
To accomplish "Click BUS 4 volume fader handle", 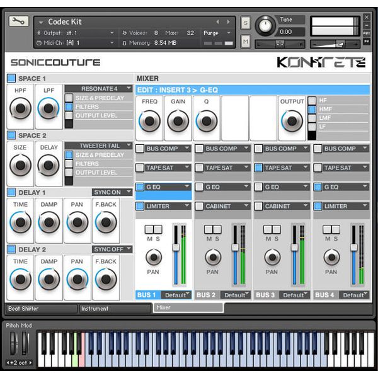I will [353, 248].
